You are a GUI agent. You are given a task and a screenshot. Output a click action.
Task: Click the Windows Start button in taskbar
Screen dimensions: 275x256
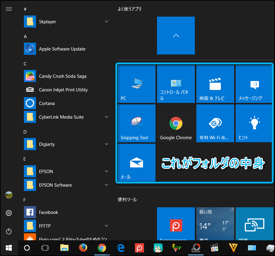9,248
